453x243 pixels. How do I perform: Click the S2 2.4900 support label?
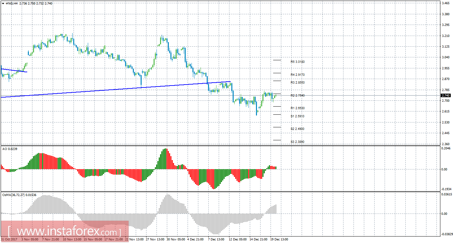pyautogui.click(x=297, y=129)
